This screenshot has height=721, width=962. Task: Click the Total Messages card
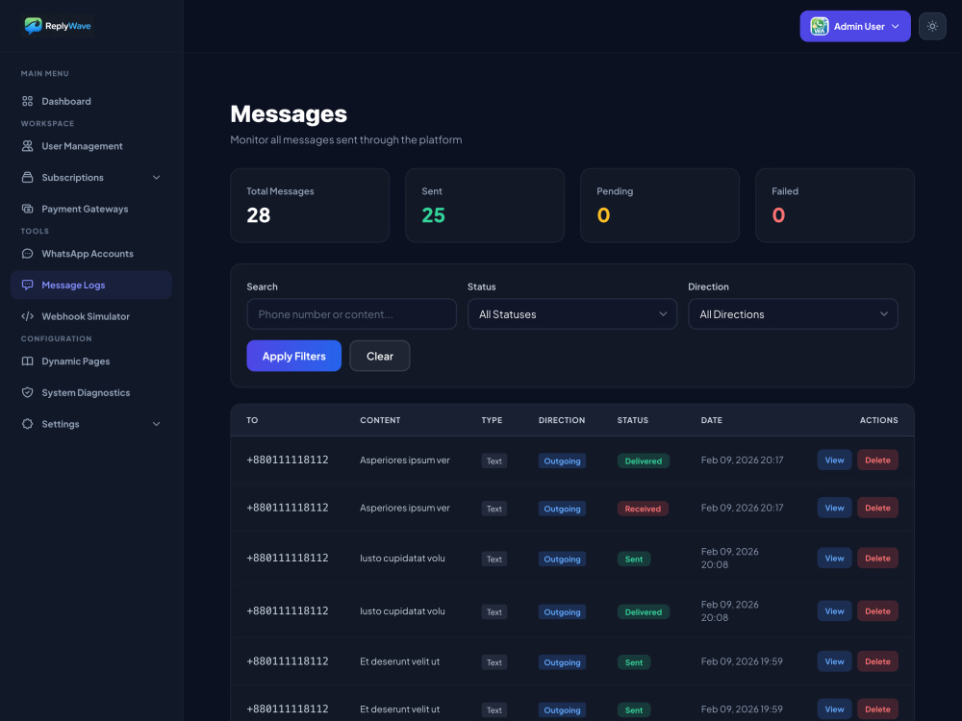coord(310,206)
